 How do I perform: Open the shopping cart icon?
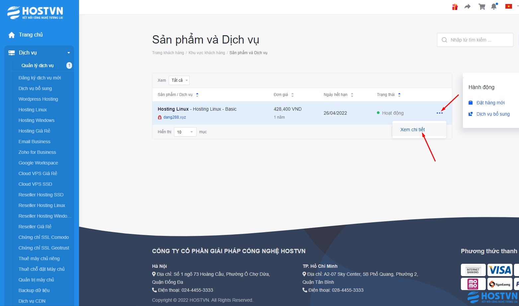pyautogui.click(x=482, y=7)
